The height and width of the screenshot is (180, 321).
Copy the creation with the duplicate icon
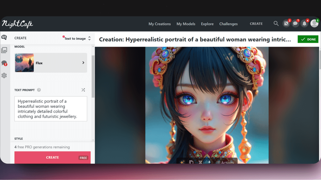click(x=191, y=162)
